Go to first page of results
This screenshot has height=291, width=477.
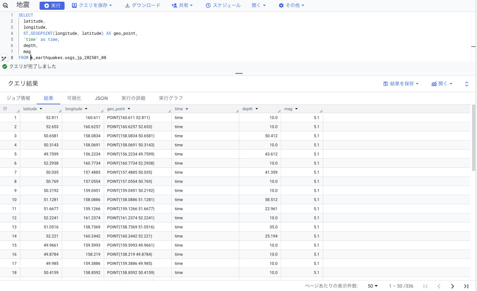tap(426, 286)
